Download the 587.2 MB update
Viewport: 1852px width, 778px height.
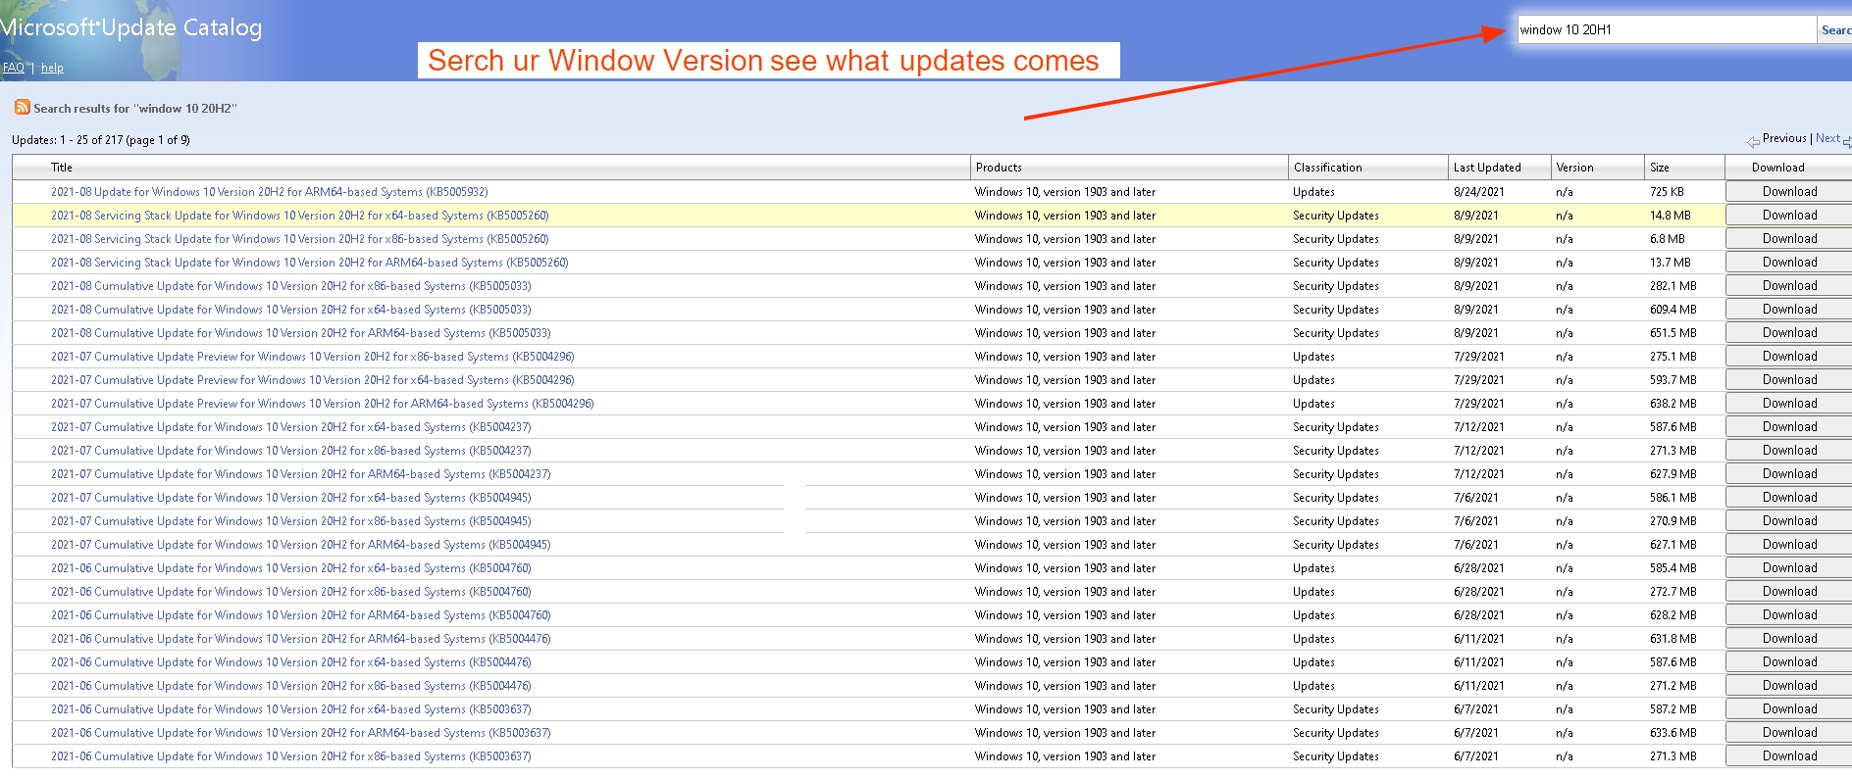[1789, 709]
